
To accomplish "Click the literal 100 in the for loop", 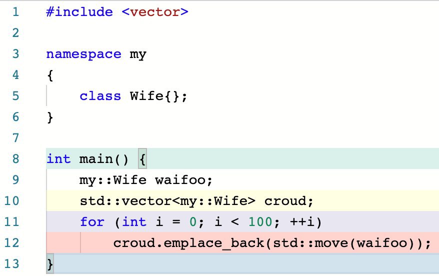I will [x=260, y=222].
